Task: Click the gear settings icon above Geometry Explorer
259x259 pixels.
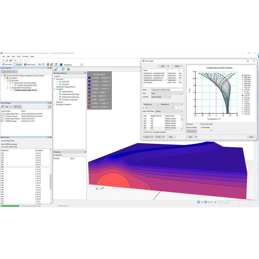Action: click(68, 69)
